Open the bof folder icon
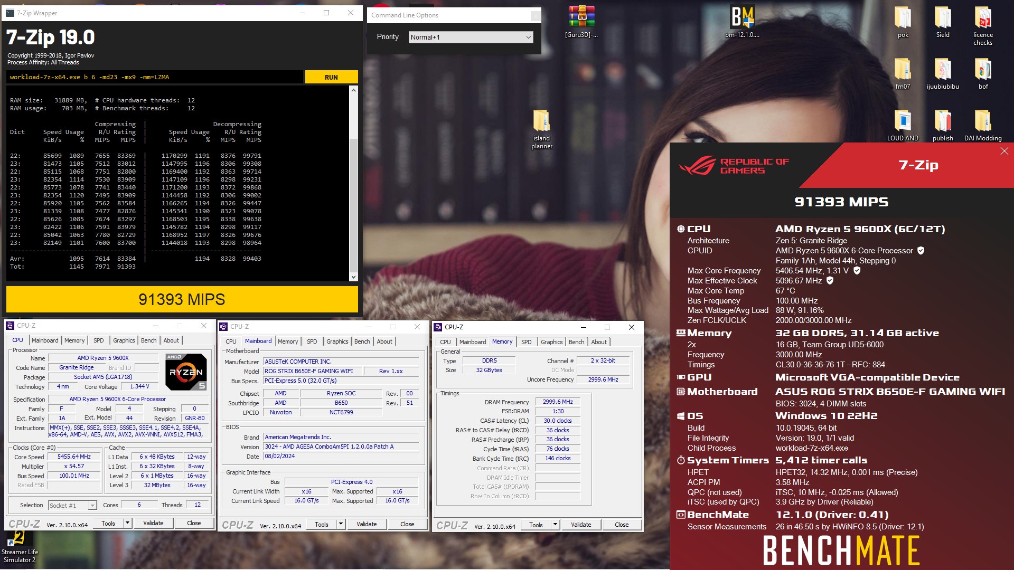1014x570 pixels. (x=983, y=73)
